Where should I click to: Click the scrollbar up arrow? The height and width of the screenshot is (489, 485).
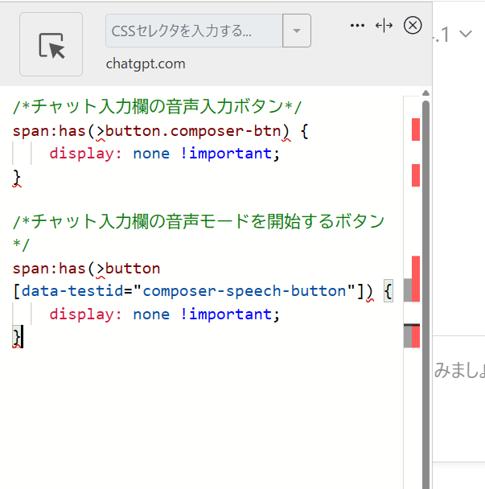pos(425,93)
